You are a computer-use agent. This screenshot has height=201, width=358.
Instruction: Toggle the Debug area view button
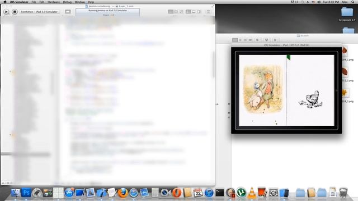(x=194, y=12)
